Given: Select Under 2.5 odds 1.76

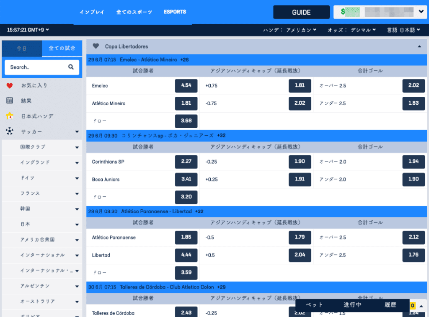Looking at the screenshot, I should click(413, 255).
